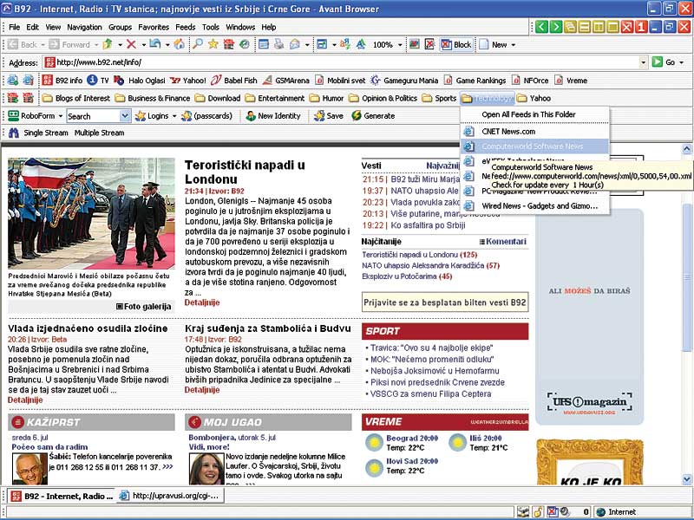Click the Print toolbar icon
The width and height of the screenshot is (694, 520).
point(278,44)
